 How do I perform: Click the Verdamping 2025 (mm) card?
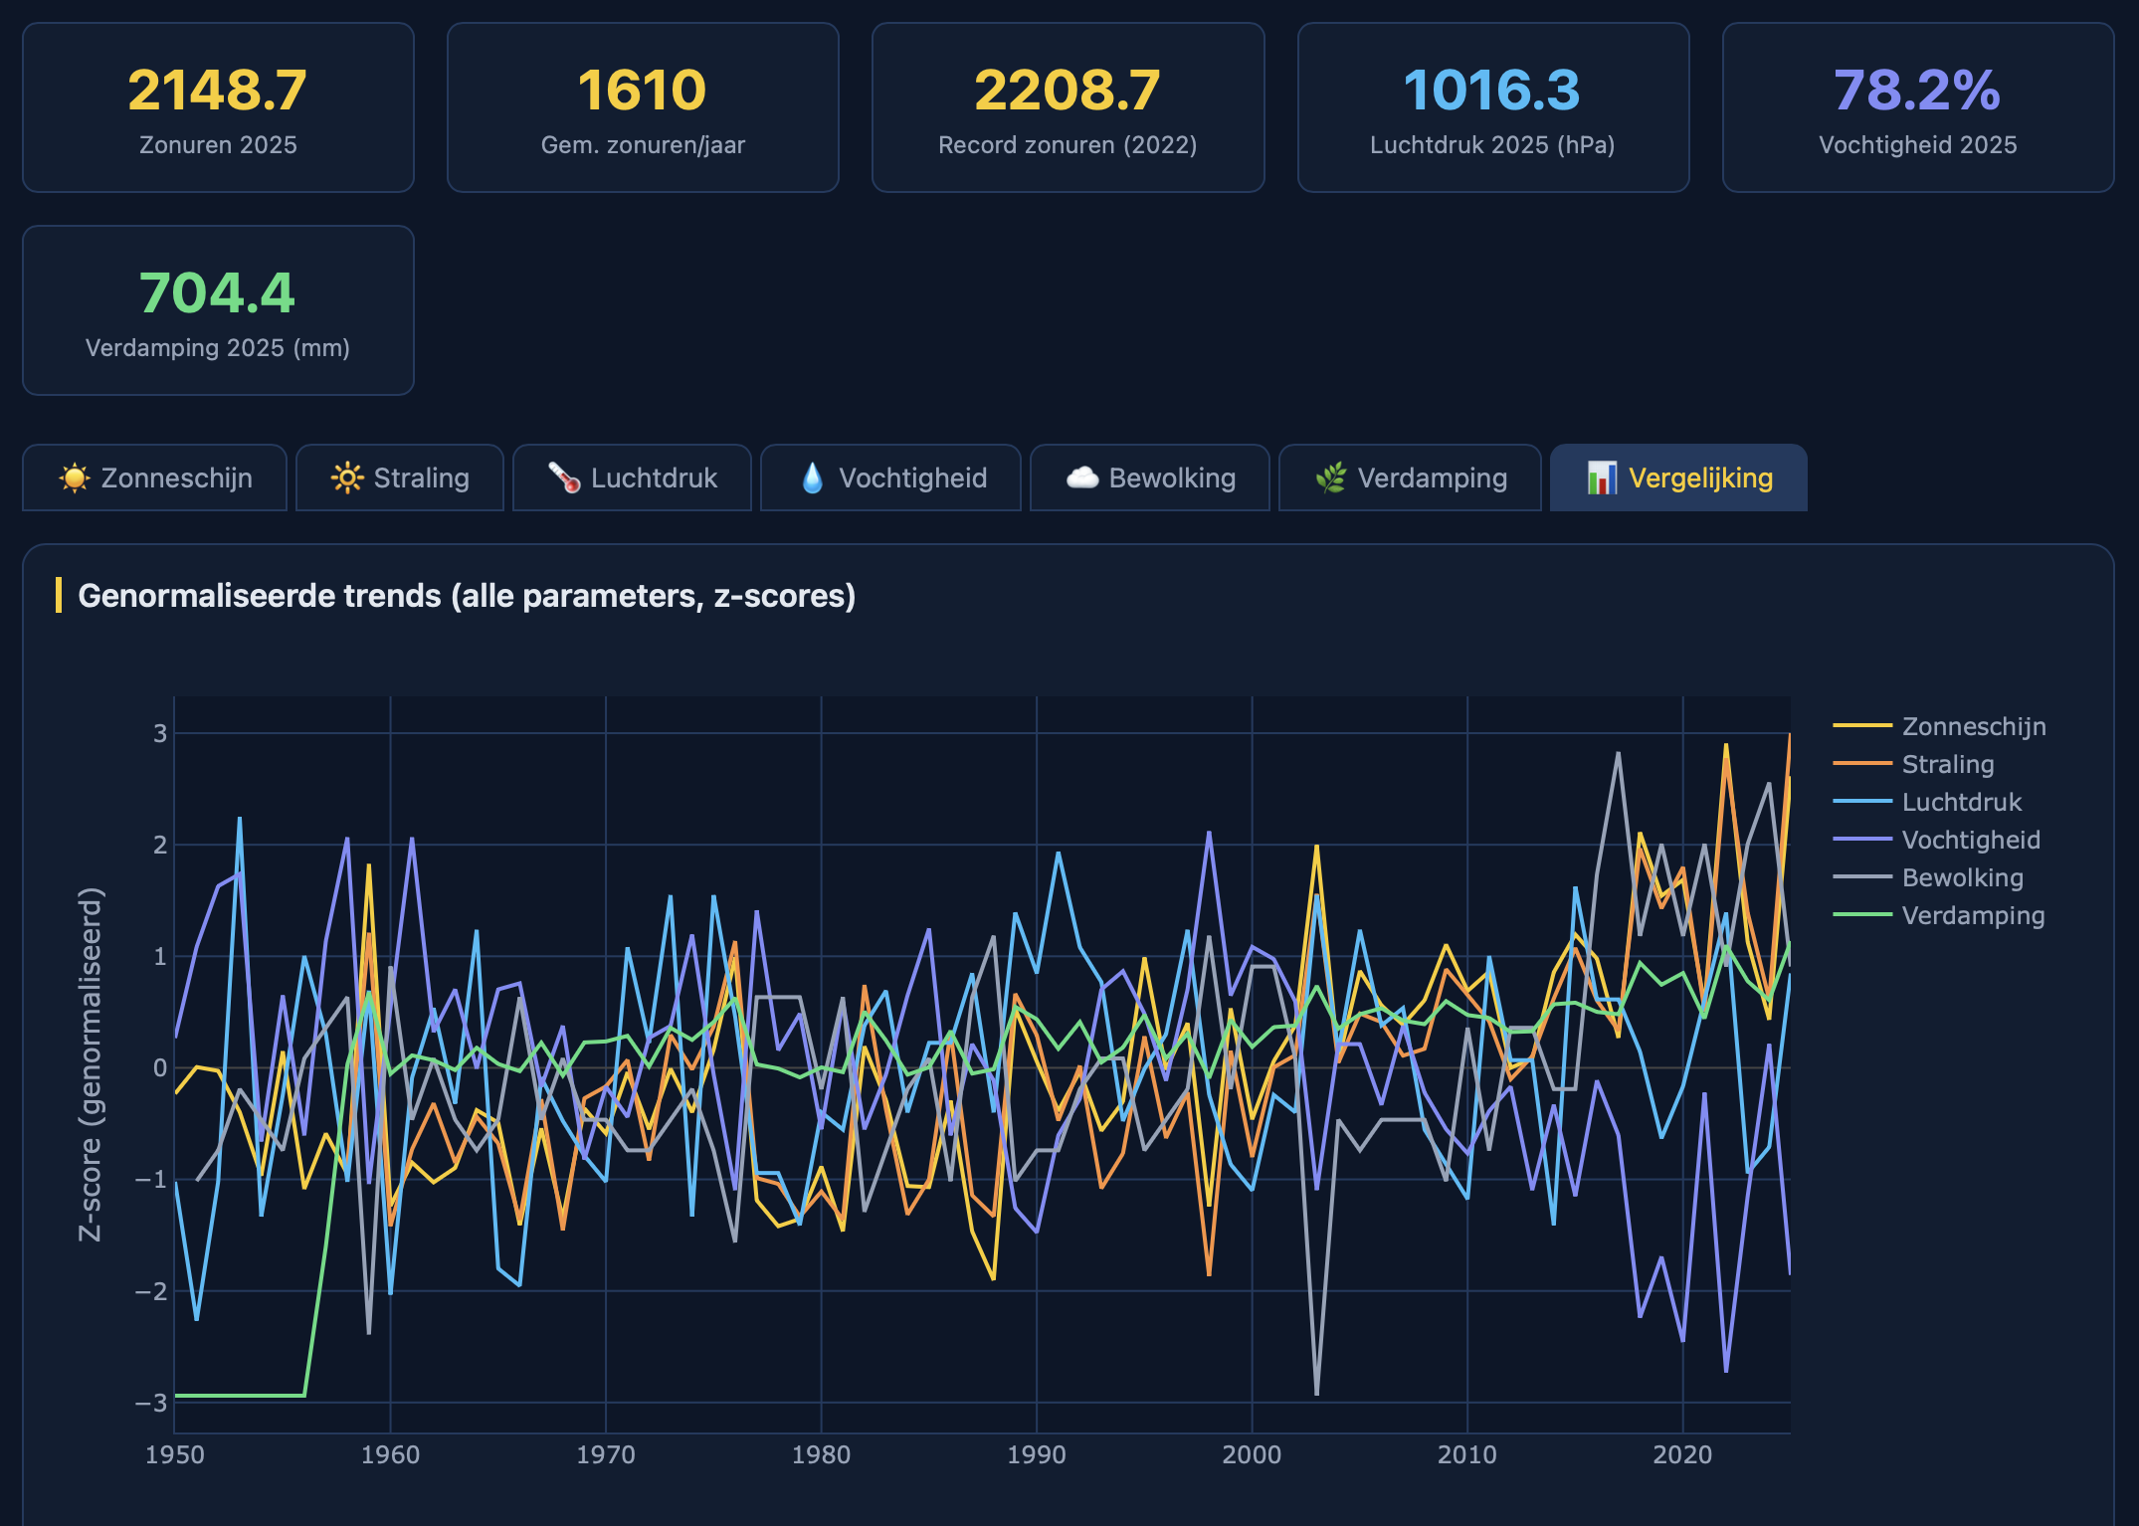coord(218,310)
